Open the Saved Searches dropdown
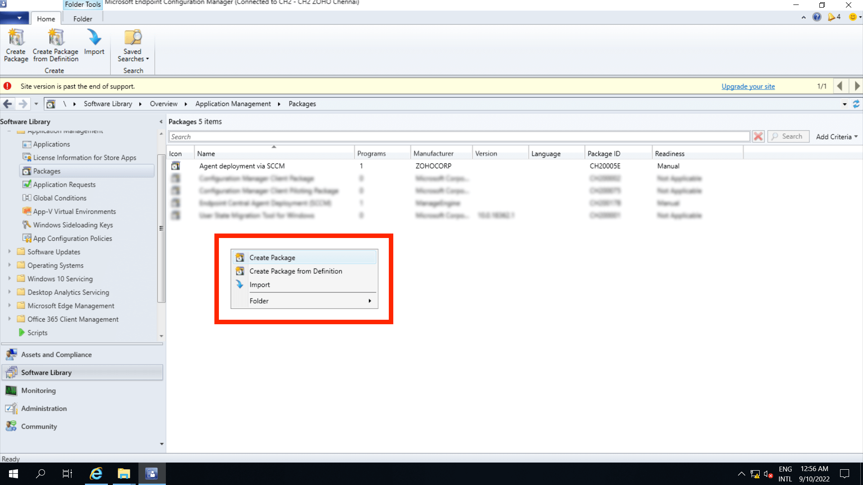The image size is (863, 485). pyautogui.click(x=133, y=46)
